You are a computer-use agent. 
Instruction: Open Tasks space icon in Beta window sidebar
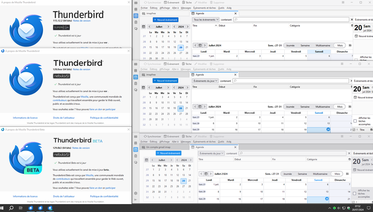pyautogui.click(x=136, y=156)
